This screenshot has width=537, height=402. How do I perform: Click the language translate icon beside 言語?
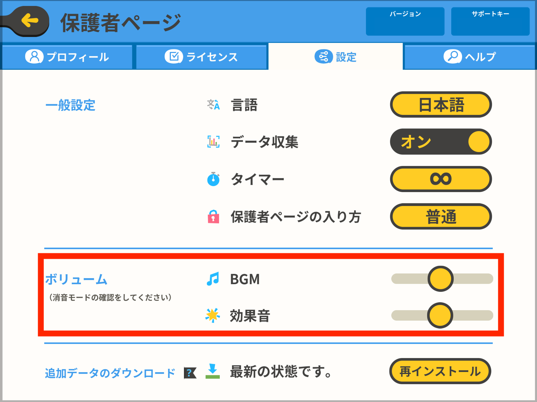coord(213,105)
